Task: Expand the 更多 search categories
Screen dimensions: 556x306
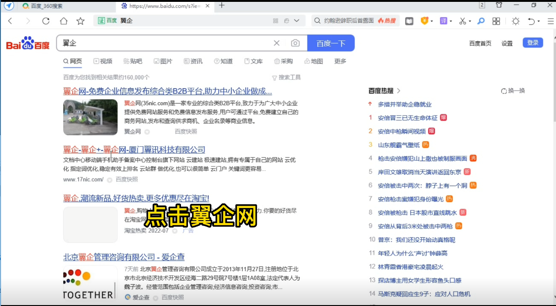Action: tap(340, 61)
